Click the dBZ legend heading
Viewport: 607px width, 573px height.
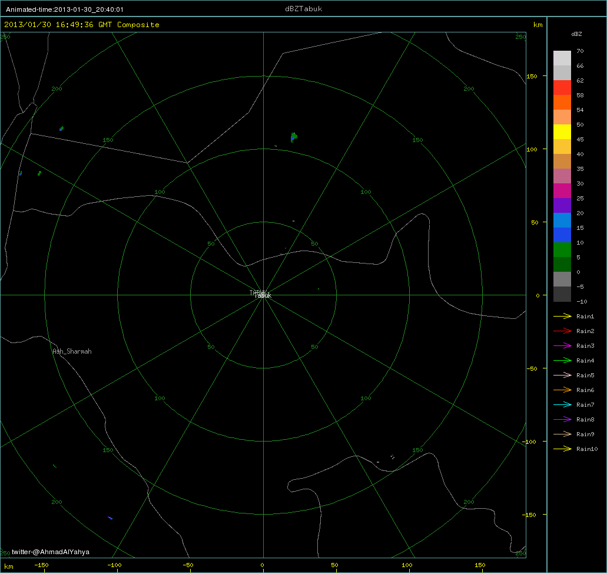[x=576, y=34]
